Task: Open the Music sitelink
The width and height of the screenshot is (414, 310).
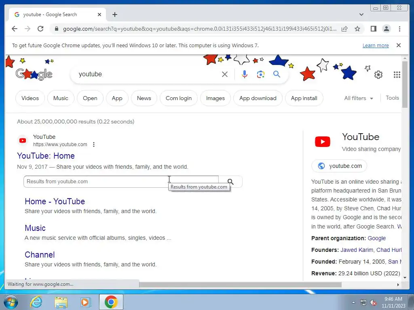Action: point(35,228)
